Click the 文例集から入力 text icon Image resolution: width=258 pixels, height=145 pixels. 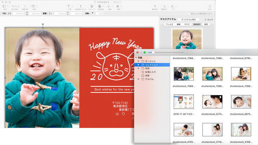pyautogui.click(x=80, y=6)
